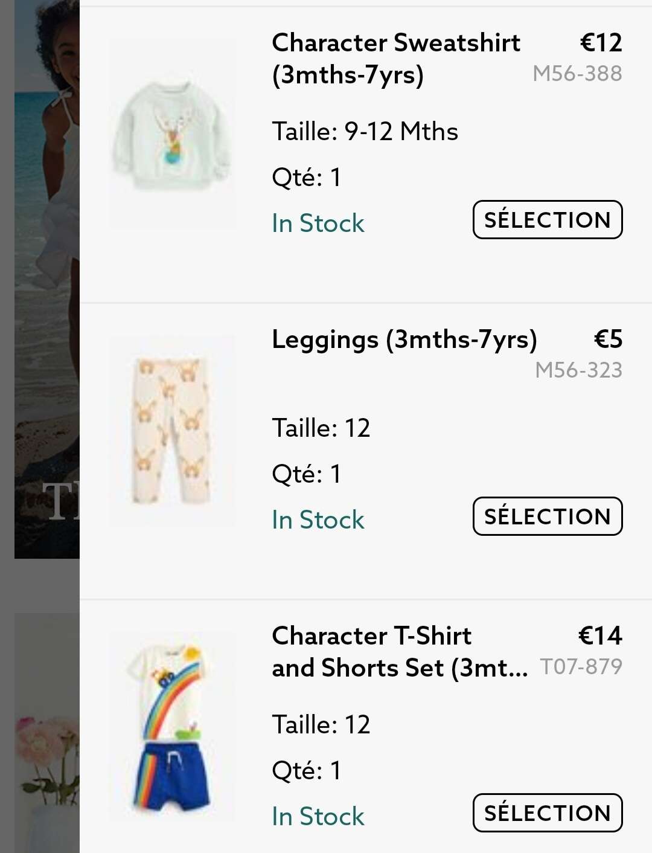Screen dimensions: 652x853
Task: Click the €12 sweatshirt price
Action: point(601,42)
